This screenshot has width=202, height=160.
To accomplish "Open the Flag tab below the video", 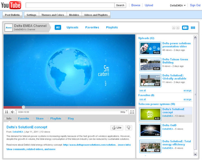I will [71, 118].
